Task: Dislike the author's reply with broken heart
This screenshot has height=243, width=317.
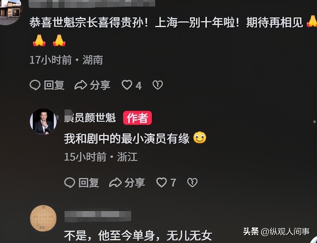Action: click(x=192, y=183)
